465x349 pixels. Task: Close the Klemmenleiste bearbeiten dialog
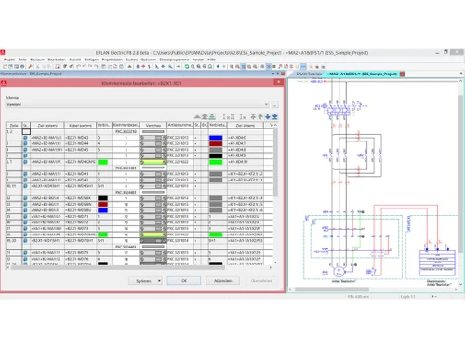(x=278, y=82)
